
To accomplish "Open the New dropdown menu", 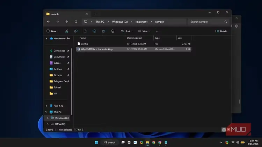I will pyautogui.click(x=52, y=31).
